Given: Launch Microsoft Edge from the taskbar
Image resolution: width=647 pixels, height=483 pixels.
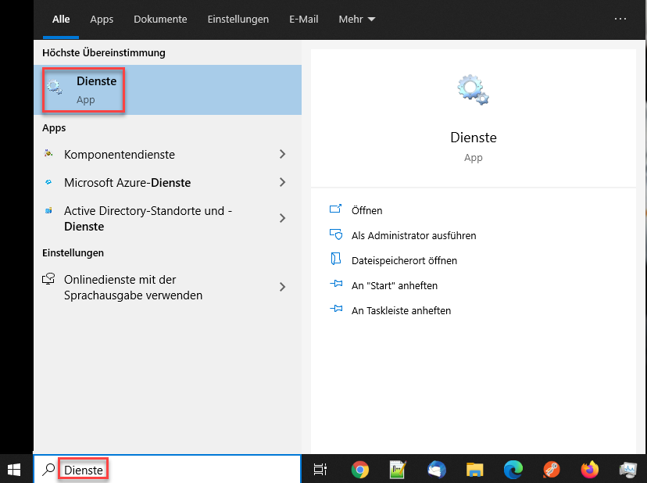Looking at the screenshot, I should (x=513, y=469).
